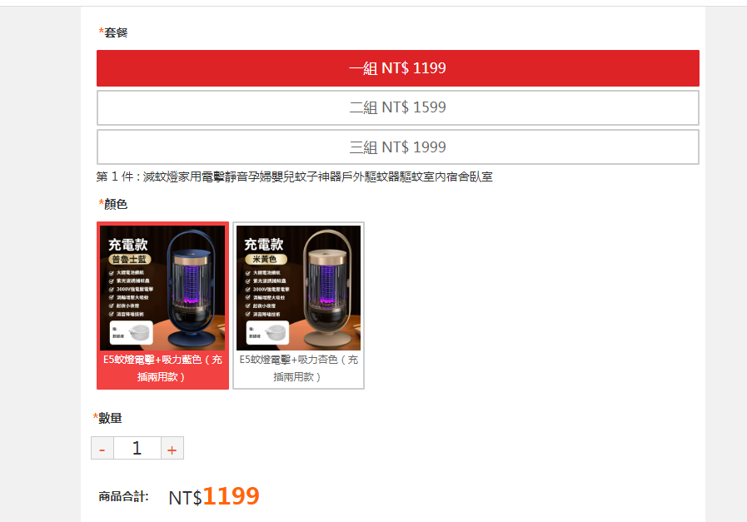Image resolution: width=747 pixels, height=522 pixels.
Task: Focus the quantity input field showing 1
Action: [137, 448]
